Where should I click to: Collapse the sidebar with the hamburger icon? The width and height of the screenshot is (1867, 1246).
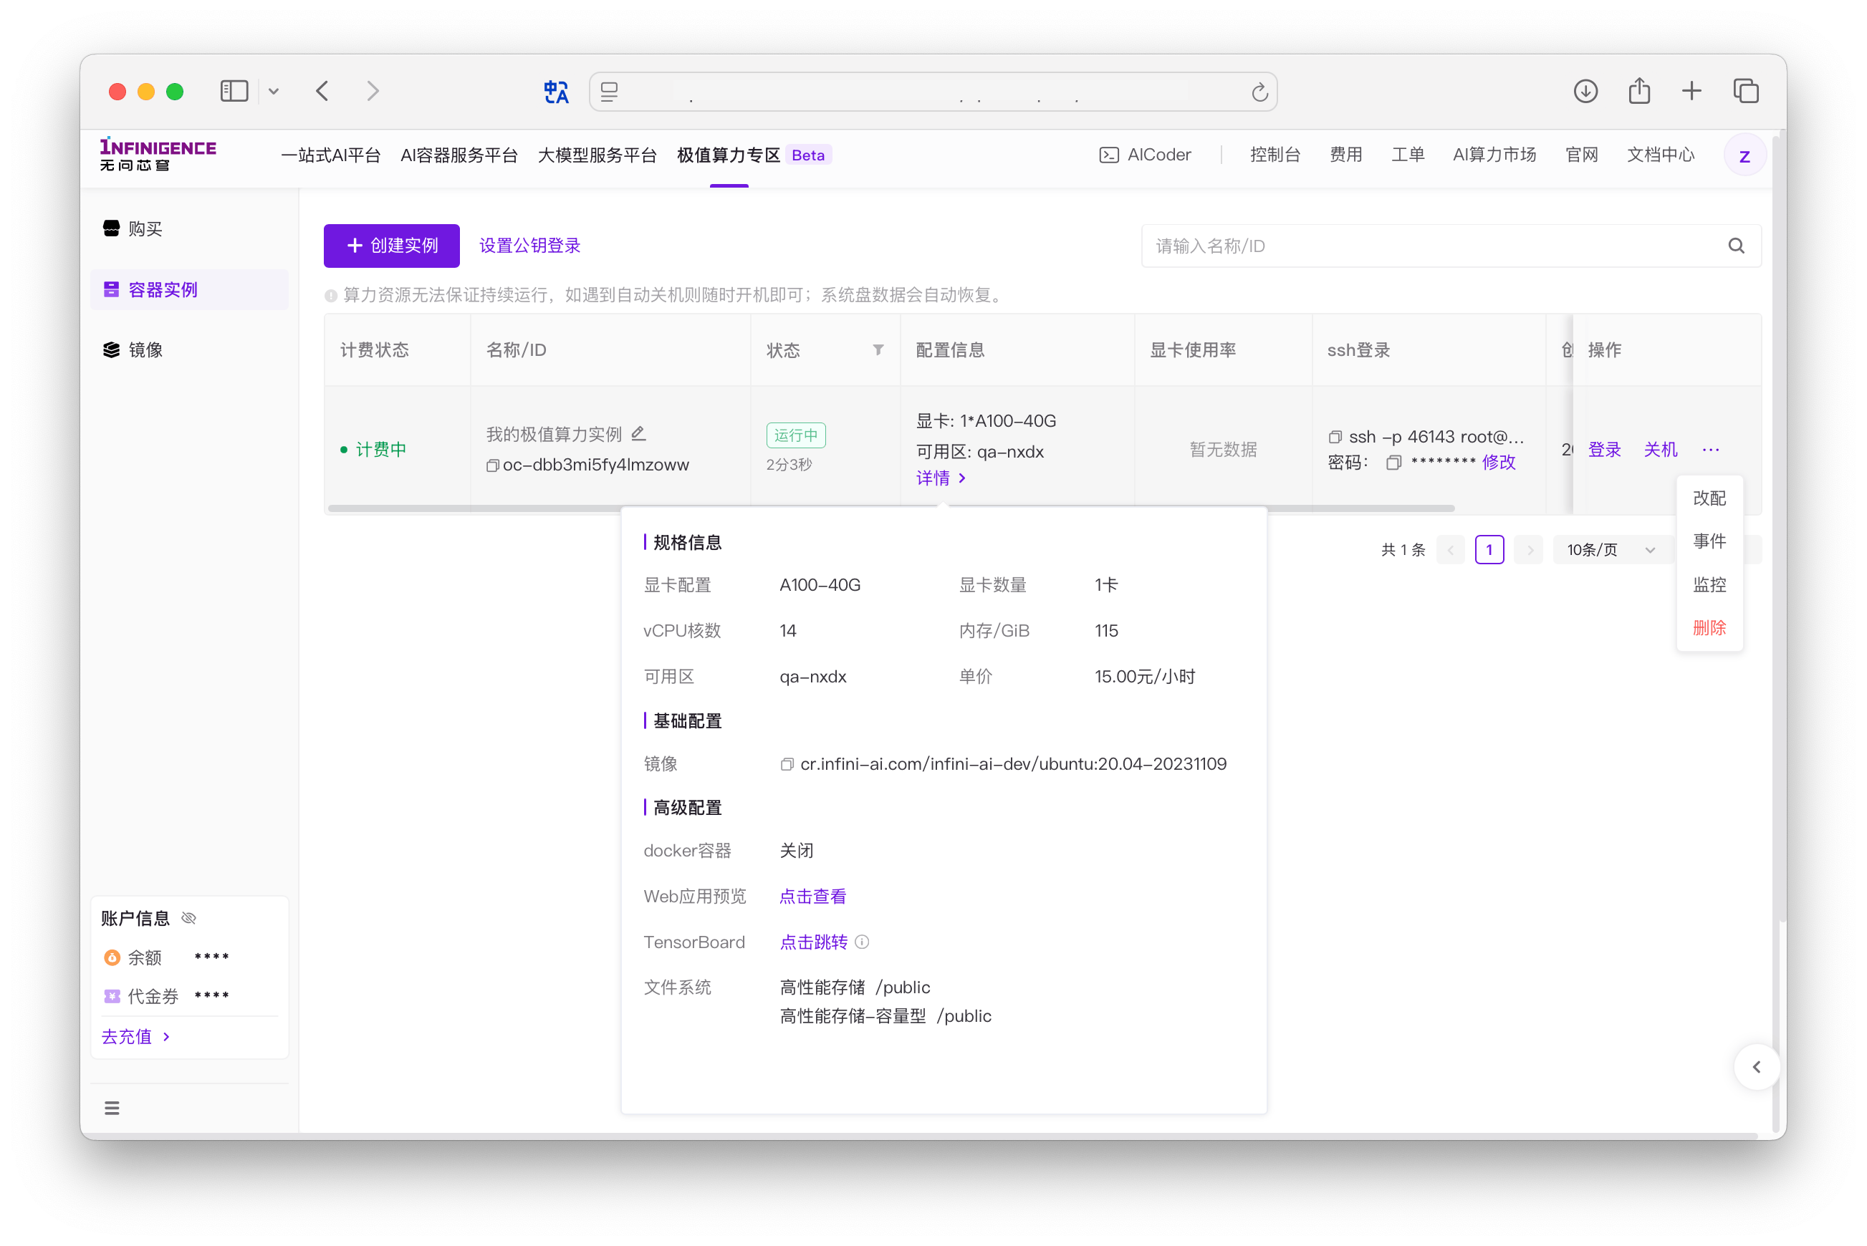click(x=112, y=1108)
